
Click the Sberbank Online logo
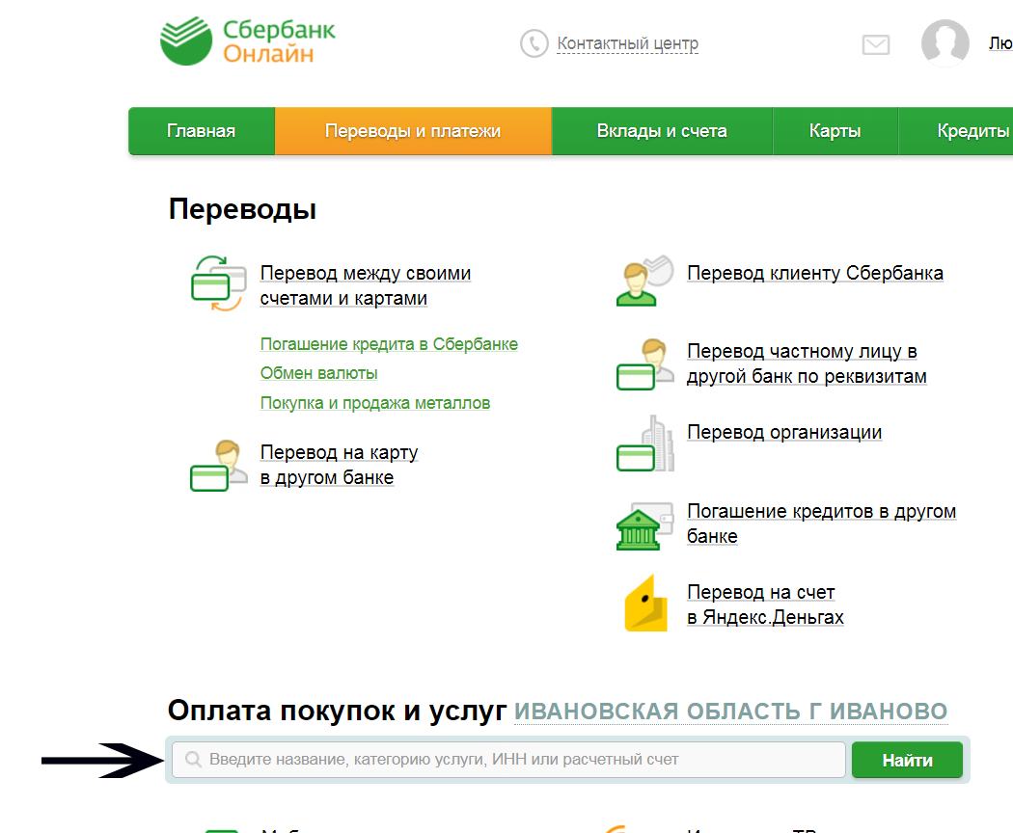coord(248,41)
